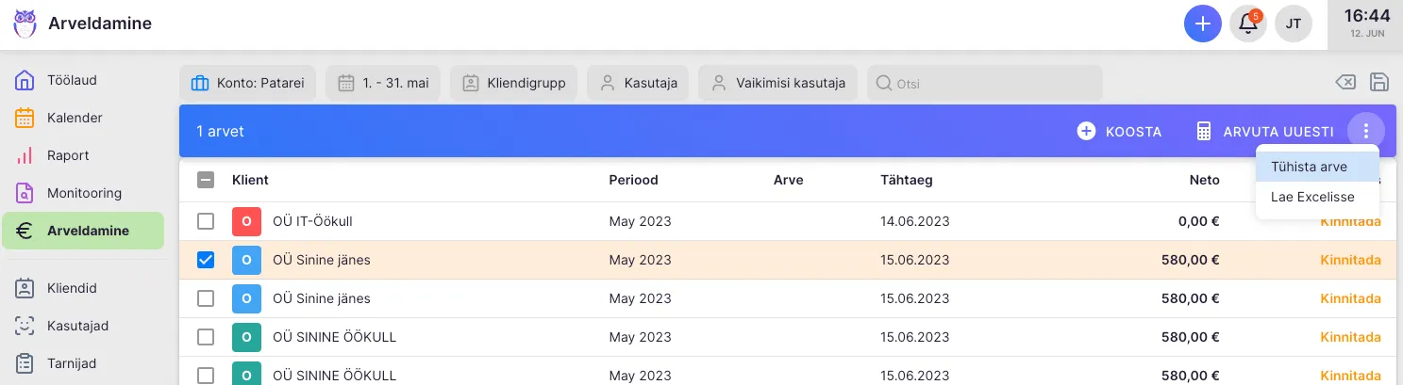Open the 1. - 31. mai date filter
The width and height of the screenshot is (1403, 385).
coord(384,83)
